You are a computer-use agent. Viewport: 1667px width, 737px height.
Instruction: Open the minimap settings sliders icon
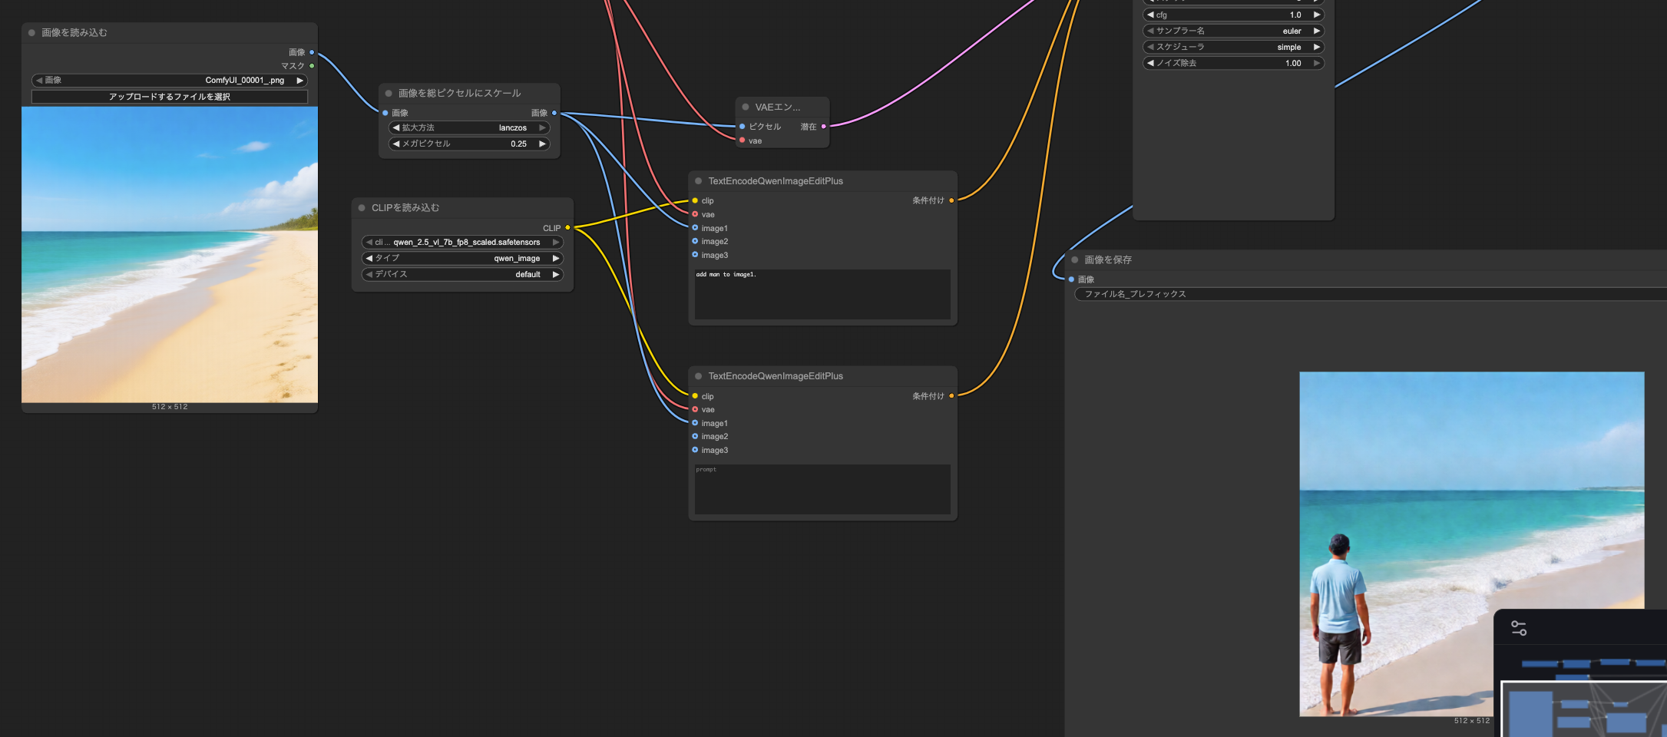1518,628
